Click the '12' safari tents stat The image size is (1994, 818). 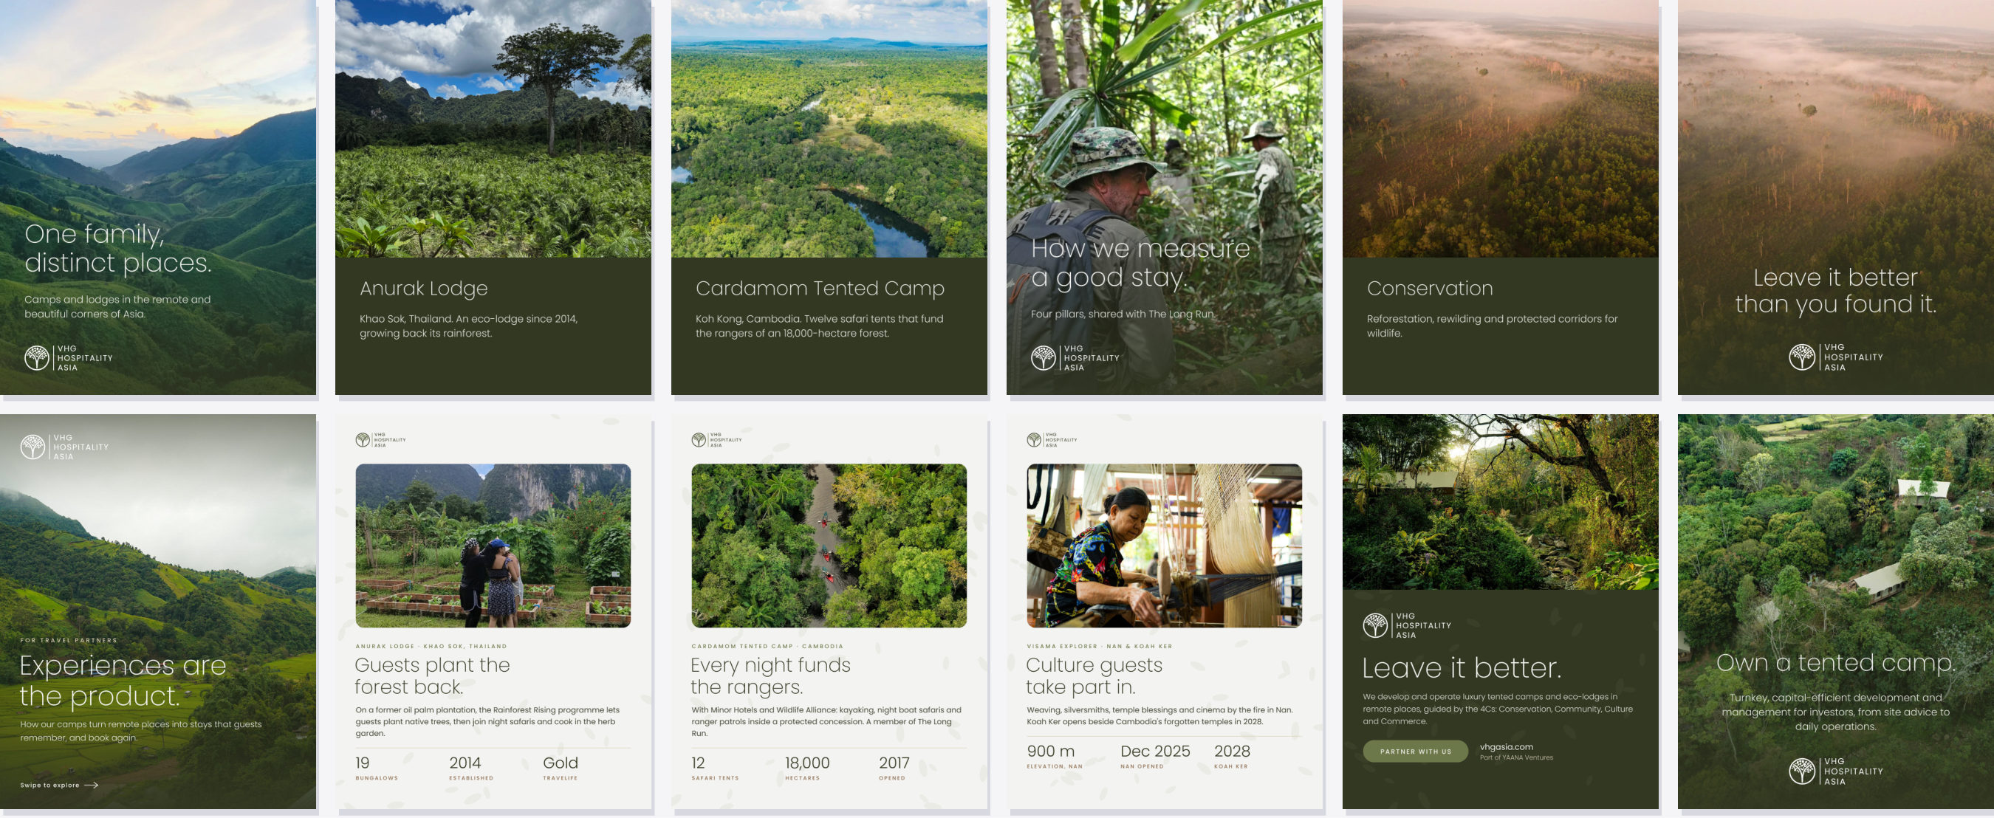click(x=698, y=763)
